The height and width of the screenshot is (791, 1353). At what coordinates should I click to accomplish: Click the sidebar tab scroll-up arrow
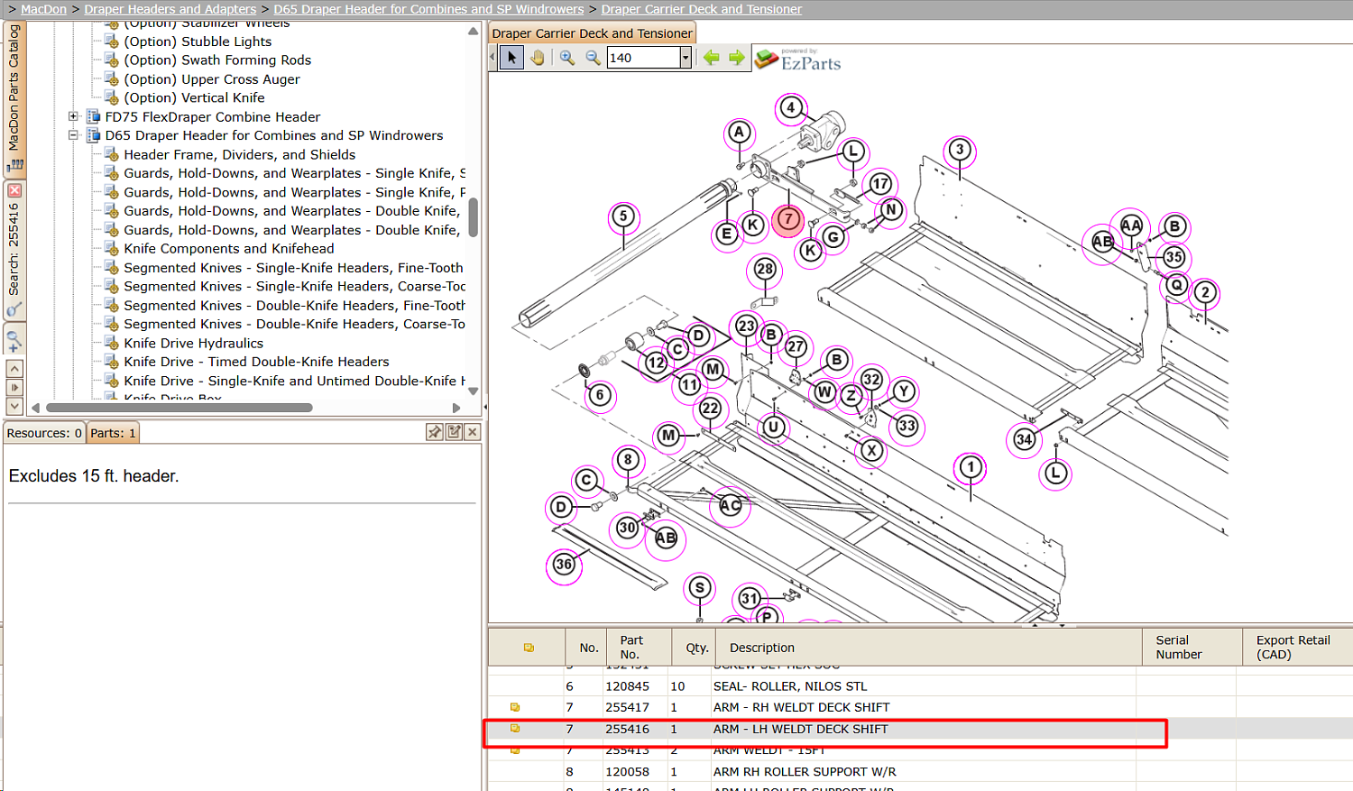14,369
